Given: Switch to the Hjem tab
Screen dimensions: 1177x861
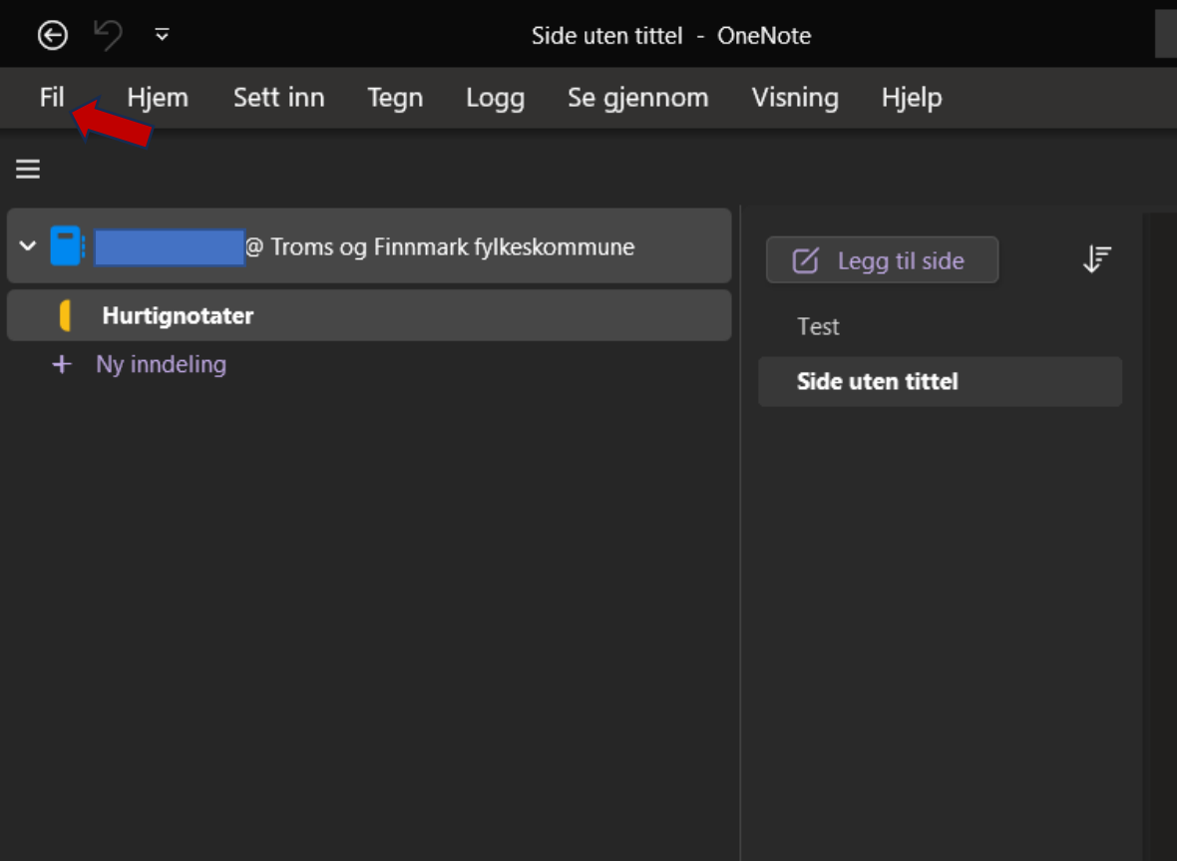Looking at the screenshot, I should click(x=158, y=98).
